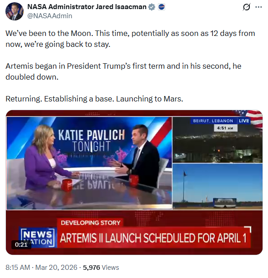The height and width of the screenshot is (278, 268).
Task: Click the launch pad camera feed panel
Action: coord(217,187)
